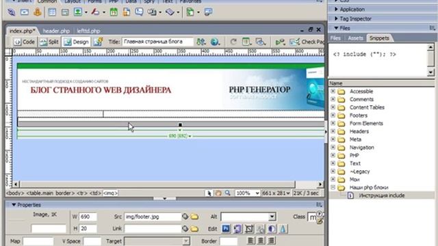
Task: Browse for Src file folder icon
Action: [194, 217]
